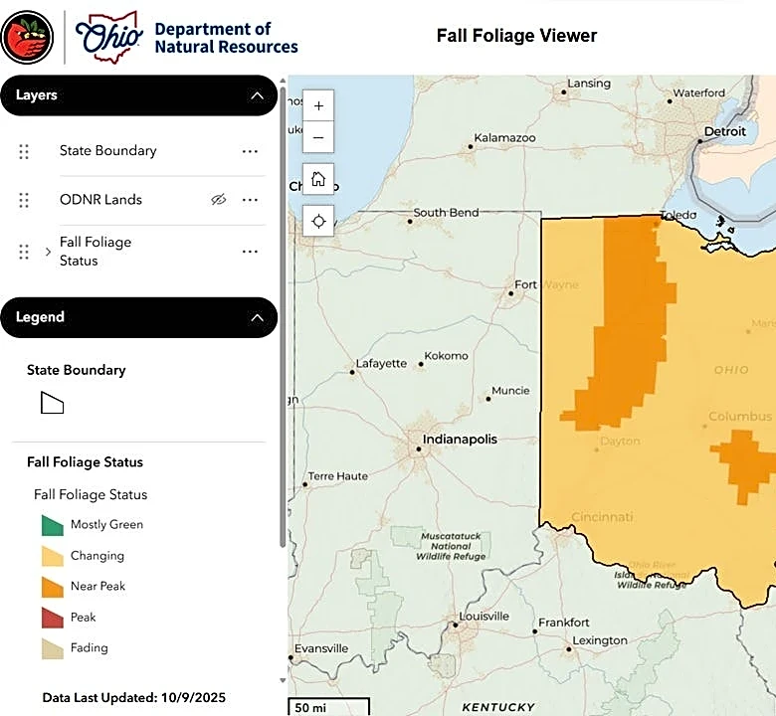
Task: Click Kokomo label on the map
Action: 446,356
